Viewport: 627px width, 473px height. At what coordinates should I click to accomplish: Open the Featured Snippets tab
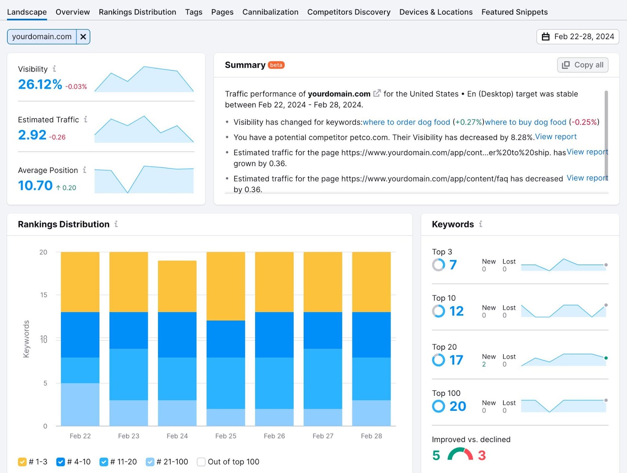tap(515, 12)
